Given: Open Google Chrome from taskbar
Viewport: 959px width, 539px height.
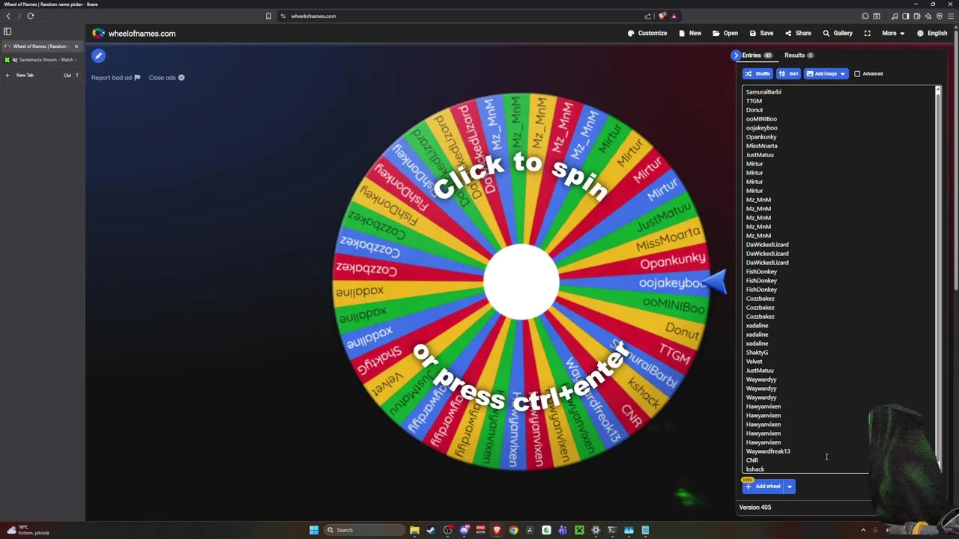Looking at the screenshot, I should click(513, 530).
